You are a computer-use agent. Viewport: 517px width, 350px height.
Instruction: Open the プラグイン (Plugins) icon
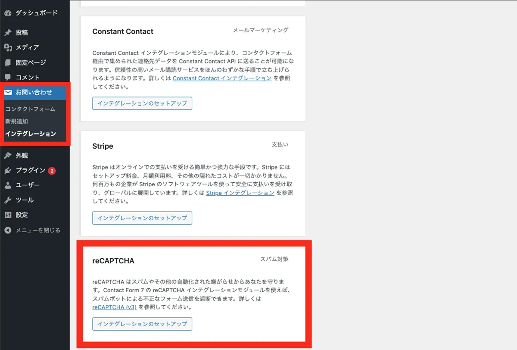[x=9, y=170]
